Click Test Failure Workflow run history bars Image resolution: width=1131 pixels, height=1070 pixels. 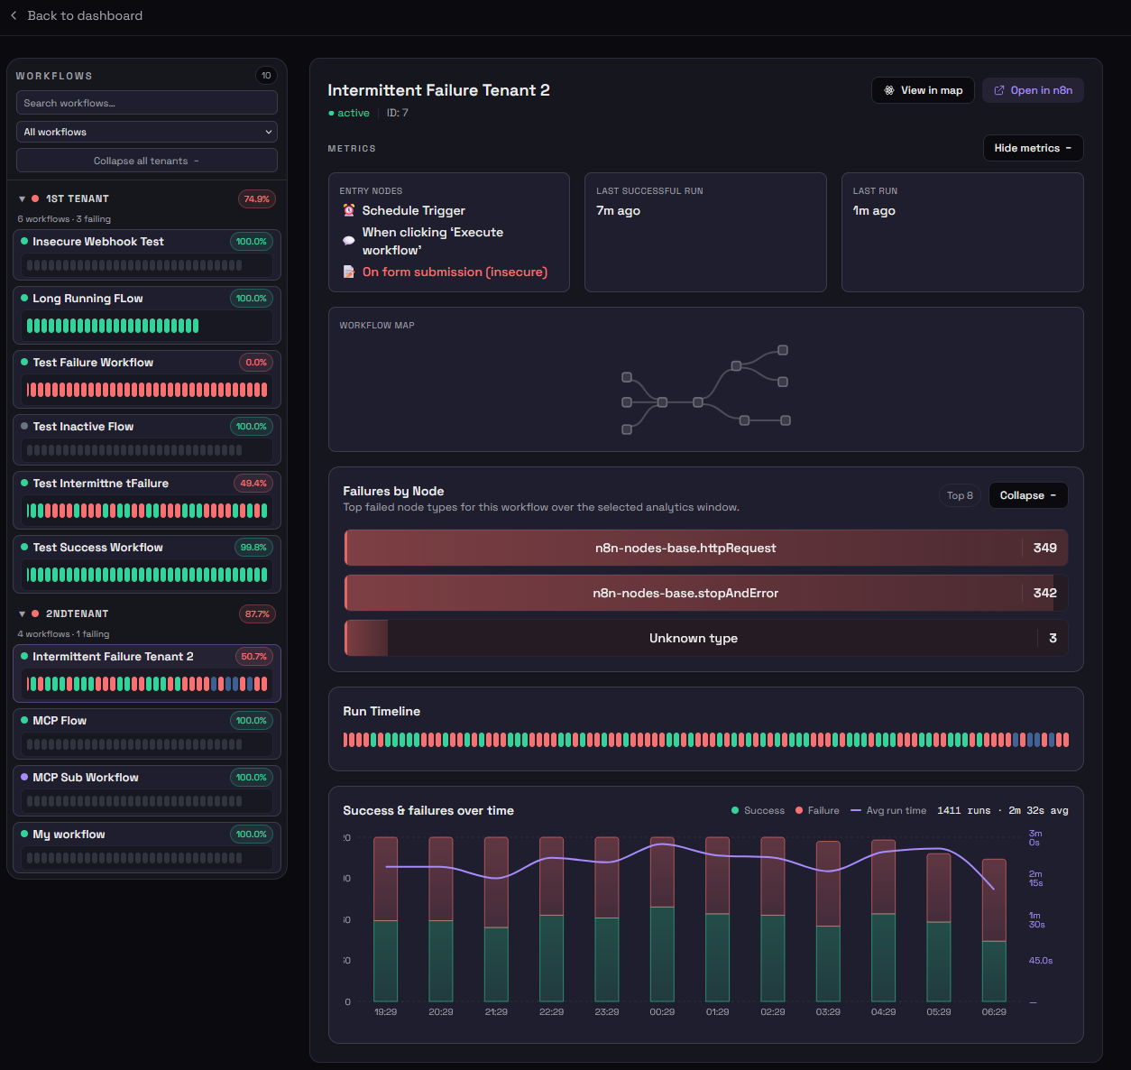147,390
